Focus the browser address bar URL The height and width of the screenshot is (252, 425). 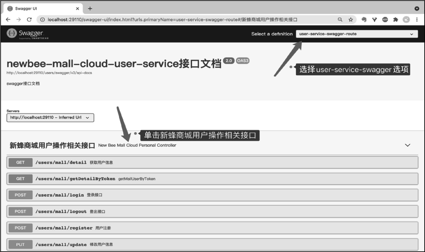pyautogui.click(x=172, y=20)
